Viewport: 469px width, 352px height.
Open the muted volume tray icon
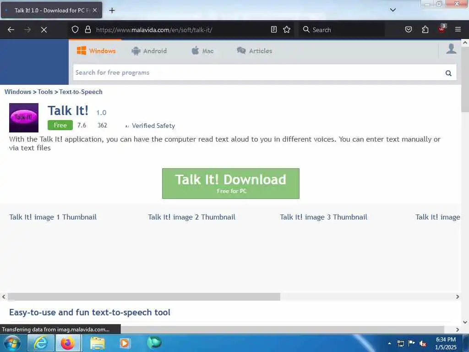coord(423,344)
